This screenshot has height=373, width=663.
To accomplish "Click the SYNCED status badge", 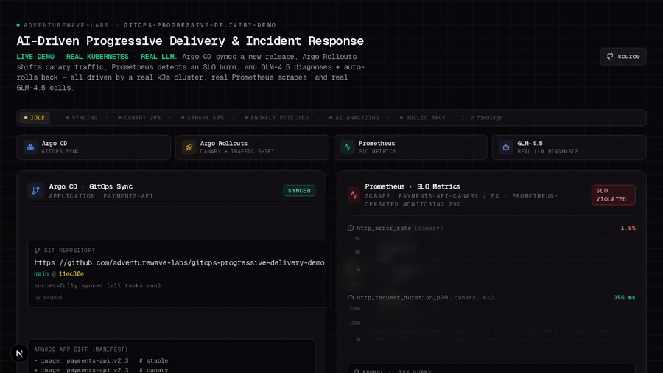I will pyautogui.click(x=299, y=191).
